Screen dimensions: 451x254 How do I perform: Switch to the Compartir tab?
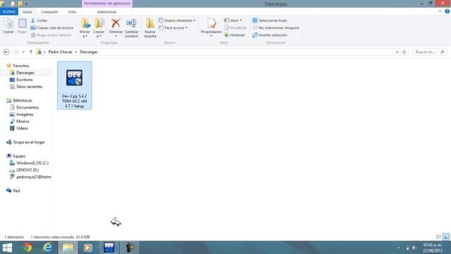(x=49, y=12)
